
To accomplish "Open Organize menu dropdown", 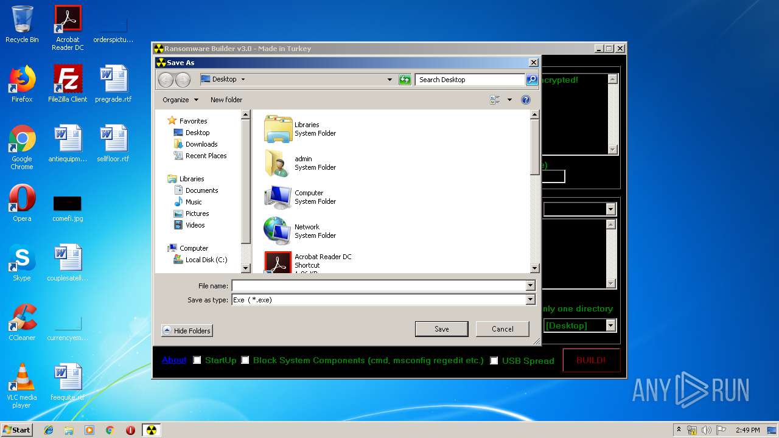I will [180, 100].
